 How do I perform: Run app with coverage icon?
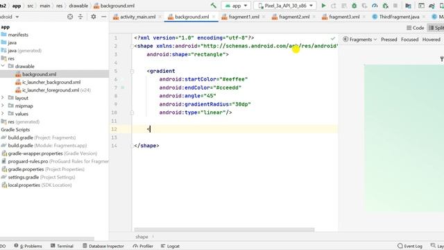point(364,6)
